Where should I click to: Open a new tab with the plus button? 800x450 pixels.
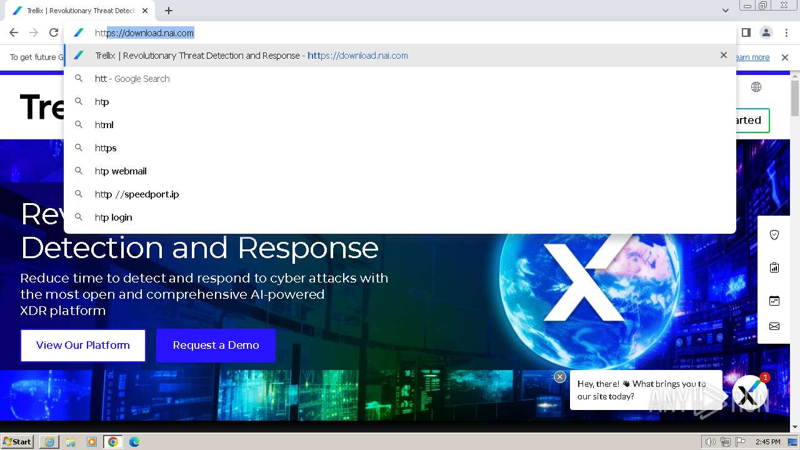click(x=169, y=11)
